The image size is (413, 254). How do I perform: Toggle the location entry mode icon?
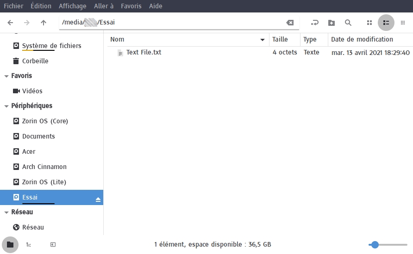coord(315,23)
